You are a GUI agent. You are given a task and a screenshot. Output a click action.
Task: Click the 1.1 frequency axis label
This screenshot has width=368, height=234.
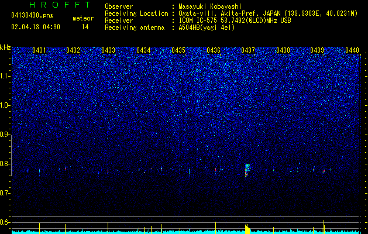[5, 76]
